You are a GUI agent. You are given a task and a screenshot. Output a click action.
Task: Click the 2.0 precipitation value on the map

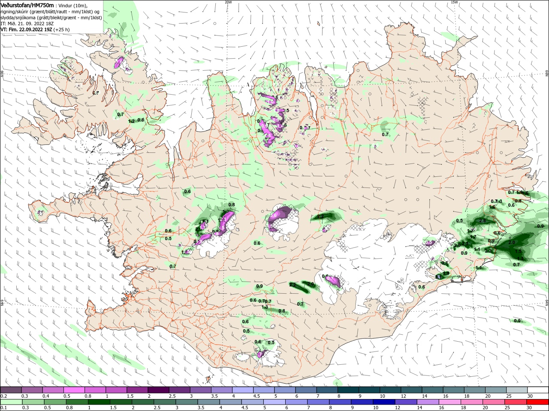point(511,242)
